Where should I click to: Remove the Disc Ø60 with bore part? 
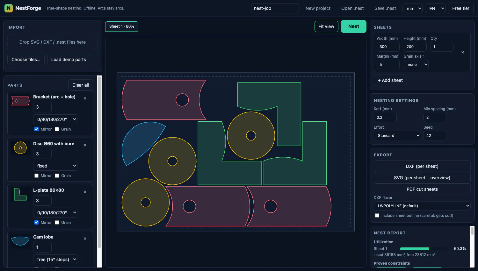85,145
